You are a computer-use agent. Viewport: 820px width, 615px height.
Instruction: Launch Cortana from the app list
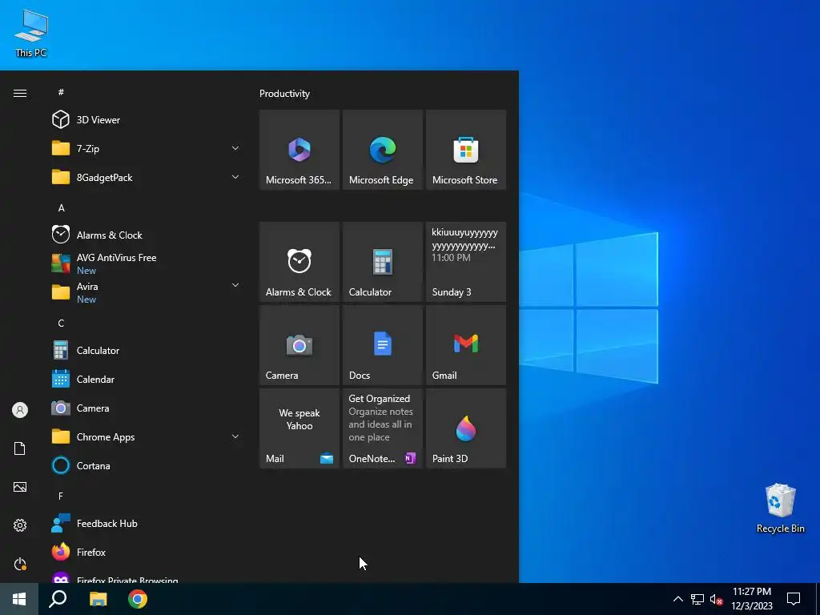click(147, 465)
